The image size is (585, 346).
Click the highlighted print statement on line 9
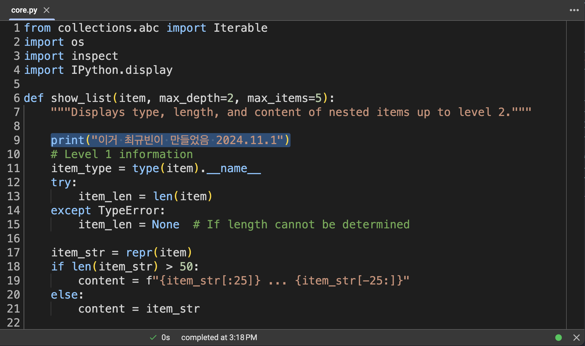pyautogui.click(x=170, y=140)
